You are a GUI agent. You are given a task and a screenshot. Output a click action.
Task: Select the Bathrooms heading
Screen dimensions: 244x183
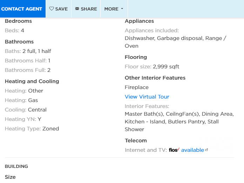coord(19,42)
